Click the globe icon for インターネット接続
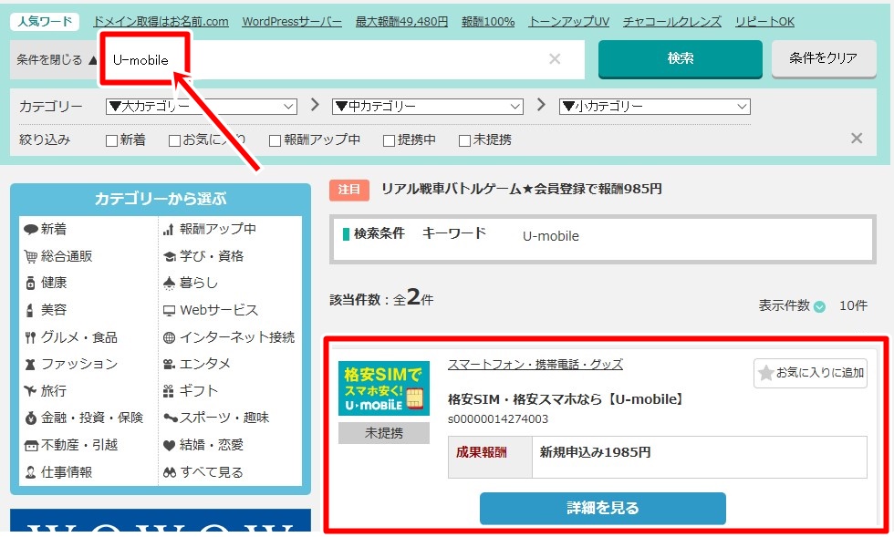 [x=170, y=337]
